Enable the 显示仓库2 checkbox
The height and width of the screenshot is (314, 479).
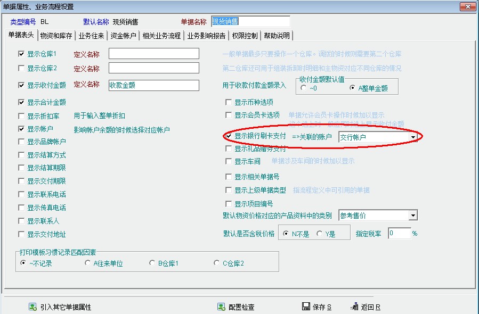coord(21,68)
